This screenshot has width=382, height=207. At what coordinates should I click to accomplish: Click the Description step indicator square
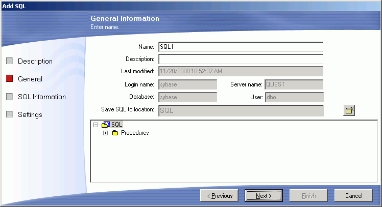10,61
